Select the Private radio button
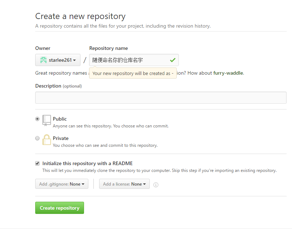The width and height of the screenshot is (292, 229). (x=37, y=138)
